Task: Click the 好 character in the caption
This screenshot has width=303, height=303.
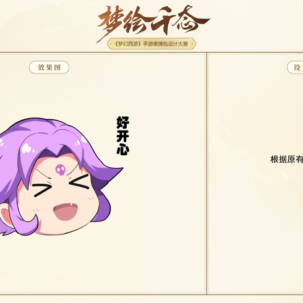Action: 123,122
